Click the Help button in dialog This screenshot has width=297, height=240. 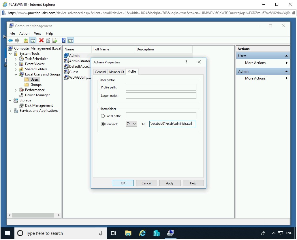(193, 183)
